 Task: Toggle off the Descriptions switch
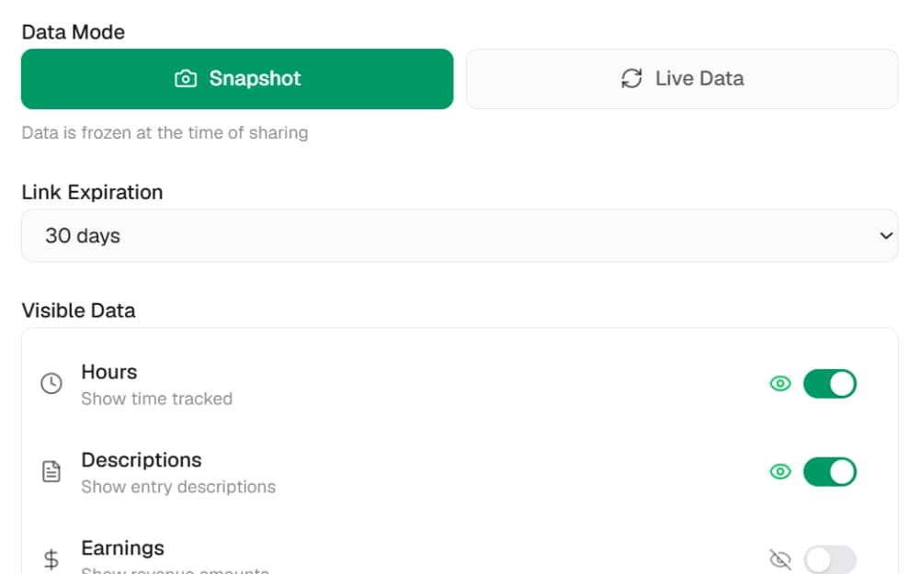[x=829, y=471]
